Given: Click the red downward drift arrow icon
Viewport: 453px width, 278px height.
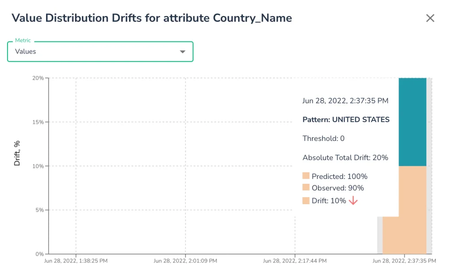Looking at the screenshot, I should pos(353,201).
